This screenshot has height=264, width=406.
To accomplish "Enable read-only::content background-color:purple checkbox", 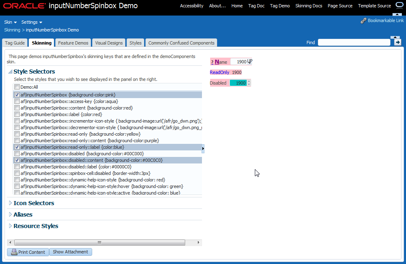I will pyautogui.click(x=17, y=141).
